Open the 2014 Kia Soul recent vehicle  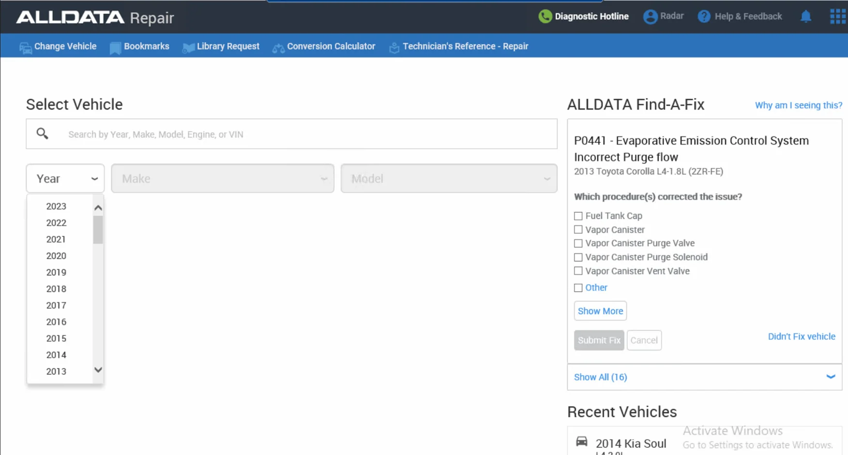631,443
